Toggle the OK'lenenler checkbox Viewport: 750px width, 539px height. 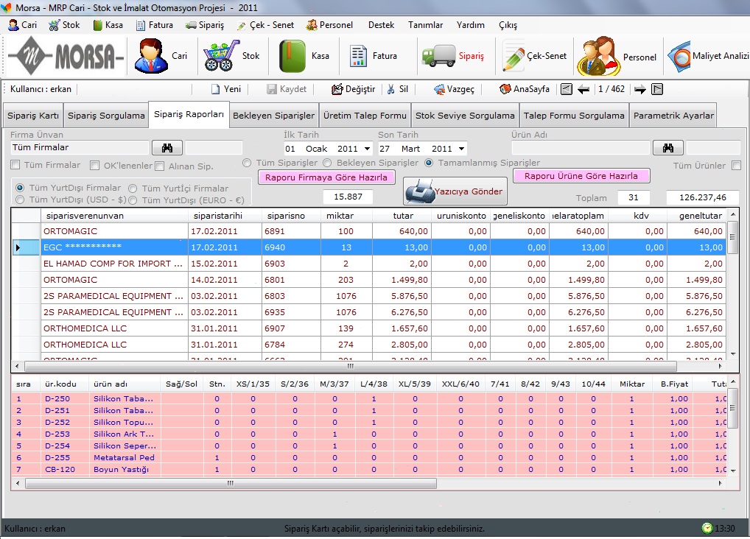[95, 166]
